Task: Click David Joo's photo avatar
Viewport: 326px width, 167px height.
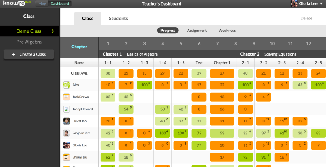Action: tap(66, 121)
